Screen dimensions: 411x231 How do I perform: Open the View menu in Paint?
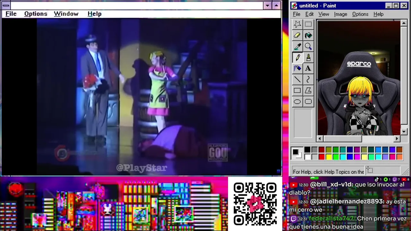[324, 14]
